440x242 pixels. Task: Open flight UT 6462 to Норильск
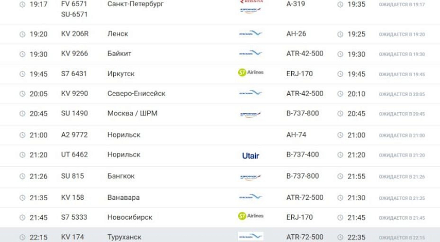pos(75,154)
